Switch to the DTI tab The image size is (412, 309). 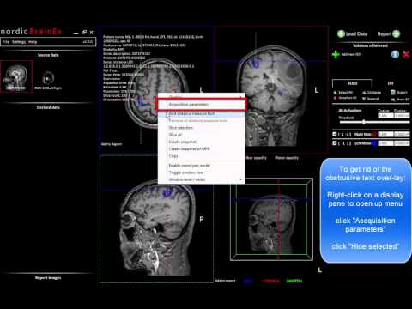[391, 83]
